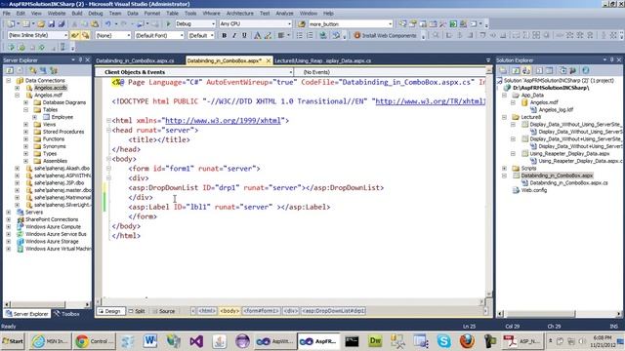
Task: Click the Properties icon in Solution Explorer toolbar
Action: [x=504, y=70]
